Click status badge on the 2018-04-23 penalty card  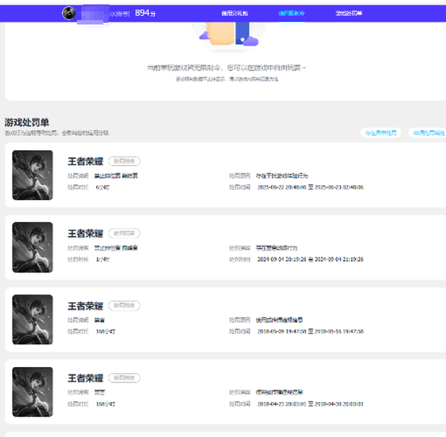125,378
